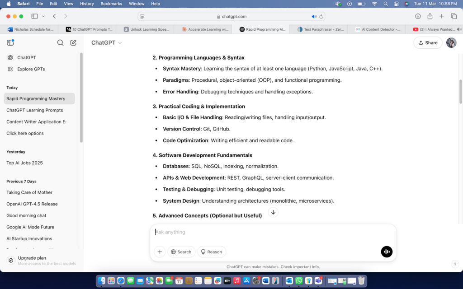Toggle the Search web option
This screenshot has height=289, width=463.
tap(181, 252)
